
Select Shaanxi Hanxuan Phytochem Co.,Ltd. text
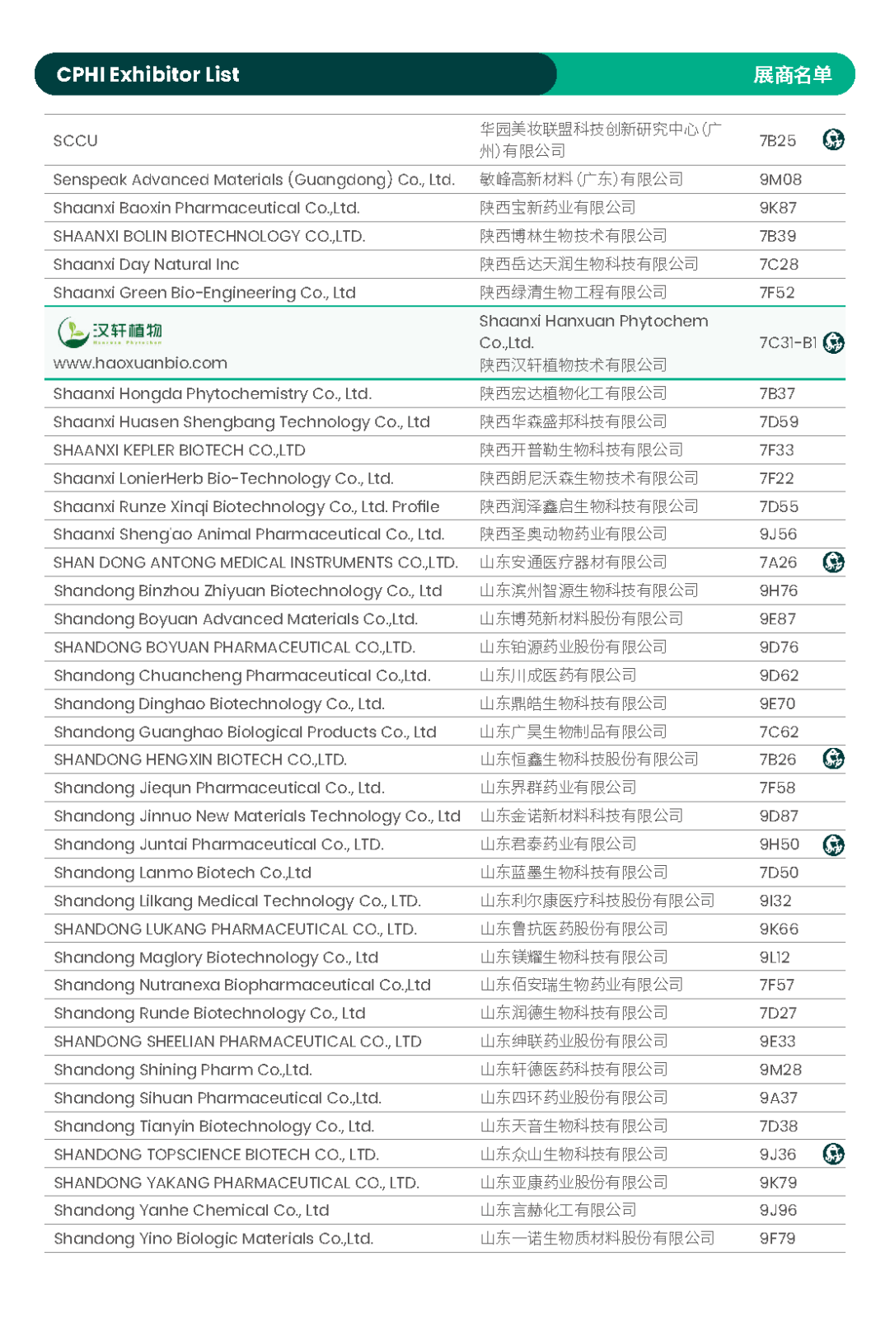(x=593, y=332)
